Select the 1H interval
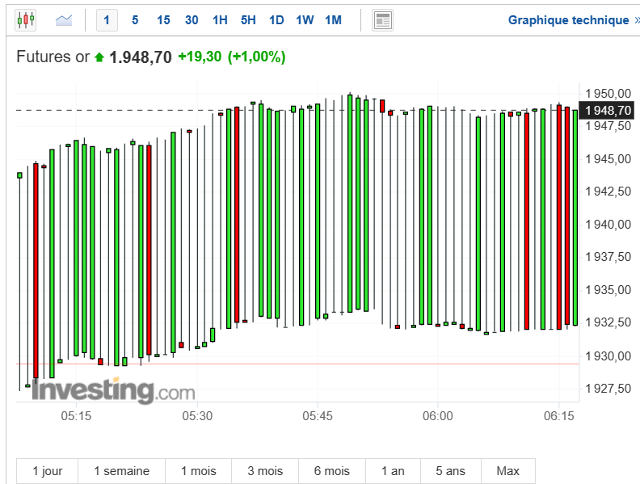Image resolution: width=640 pixels, height=484 pixels. [220, 20]
